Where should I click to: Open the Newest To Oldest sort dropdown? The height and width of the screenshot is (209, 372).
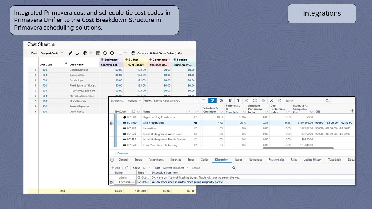tap(176, 168)
